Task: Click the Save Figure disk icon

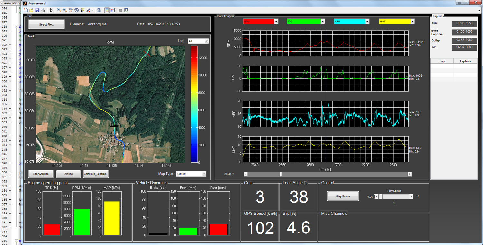Action: point(37,10)
